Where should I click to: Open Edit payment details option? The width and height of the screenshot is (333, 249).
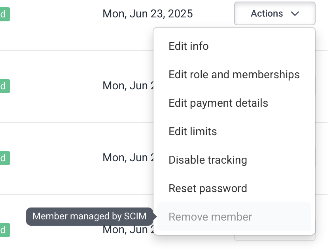218,103
